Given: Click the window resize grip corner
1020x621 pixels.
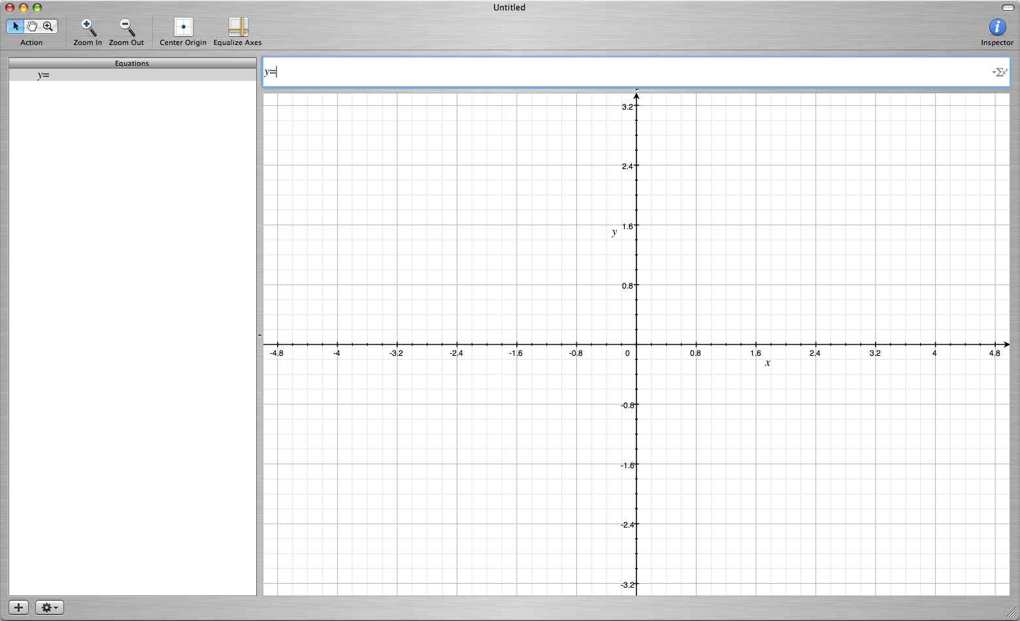Looking at the screenshot, I should point(1013,614).
